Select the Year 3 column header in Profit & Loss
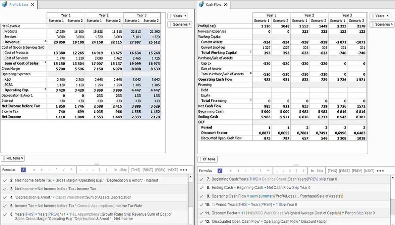Viewport: 395px width, 225px height. click(x=142, y=15)
